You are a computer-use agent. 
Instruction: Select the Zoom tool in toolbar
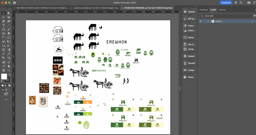coord(9,70)
